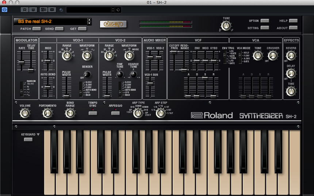Image resolution: width=314 pixels, height=196 pixels.
Task: Adjust the Modulator RATE slider
Action: (22, 62)
